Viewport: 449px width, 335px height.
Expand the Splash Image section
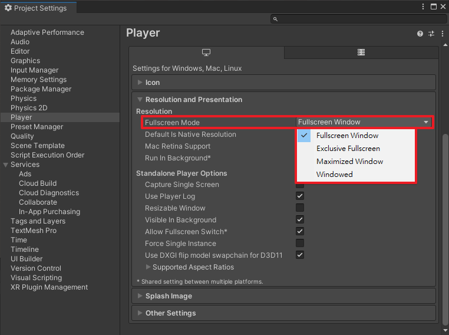[283, 296]
